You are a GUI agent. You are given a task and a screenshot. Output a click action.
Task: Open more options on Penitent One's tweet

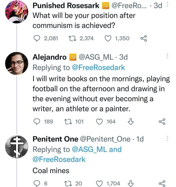pos(167,138)
